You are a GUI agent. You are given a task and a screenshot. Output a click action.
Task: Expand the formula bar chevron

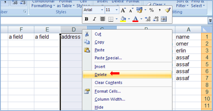pyautogui.click(x=210, y=21)
